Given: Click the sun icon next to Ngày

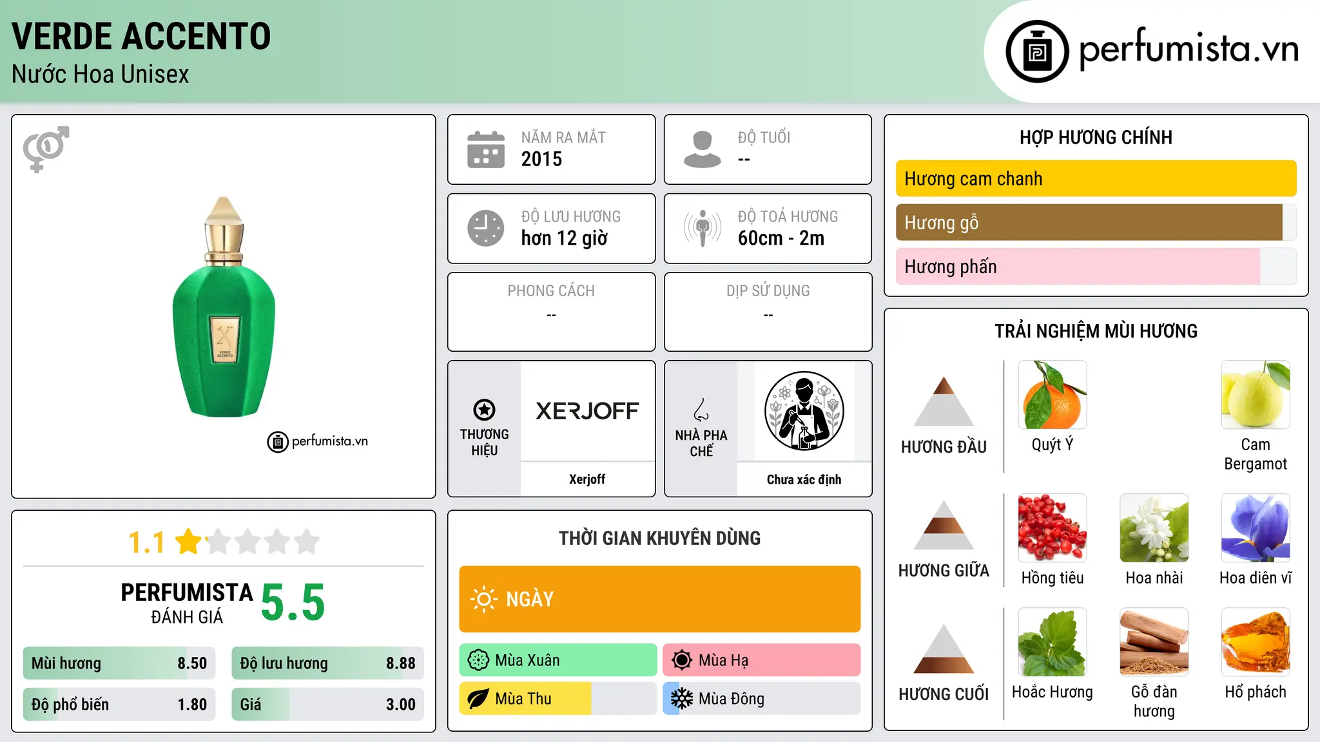Looking at the screenshot, I should pyautogui.click(x=483, y=599).
